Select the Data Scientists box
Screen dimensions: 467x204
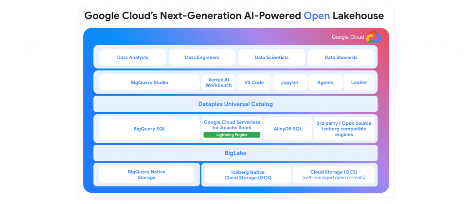point(271,57)
